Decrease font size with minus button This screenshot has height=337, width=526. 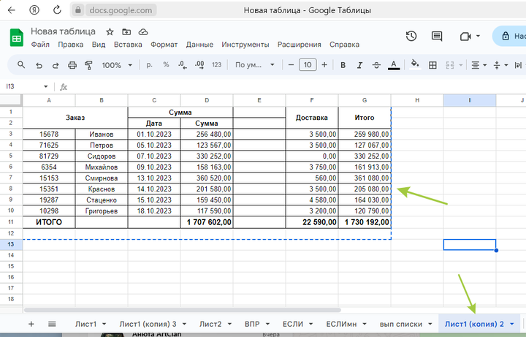[x=291, y=65]
